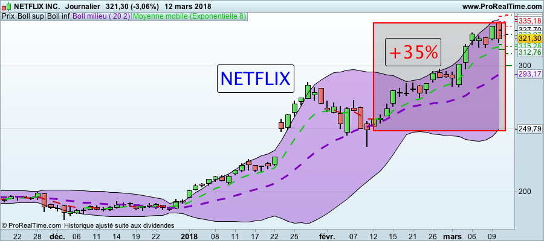
Task: Click the © ProRealTime.com copyright text
Action: click(31, 225)
